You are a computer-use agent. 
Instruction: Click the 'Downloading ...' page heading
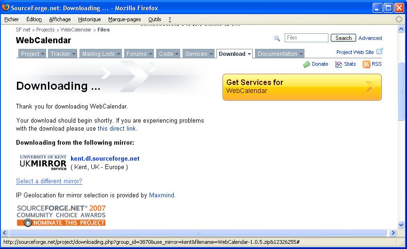pos(58,86)
